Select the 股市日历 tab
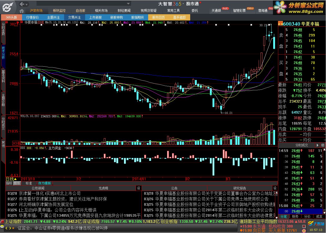 pyautogui.click(x=158, y=17)
